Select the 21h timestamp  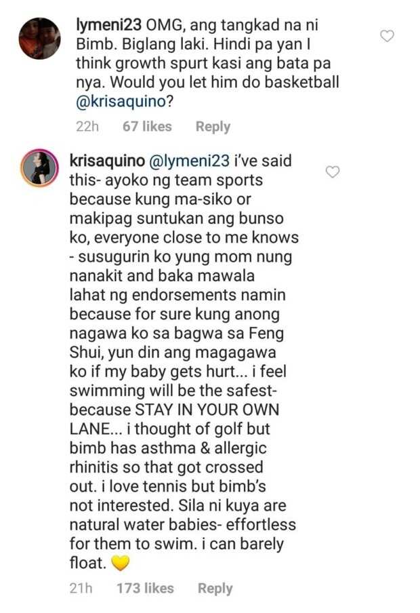point(81,588)
